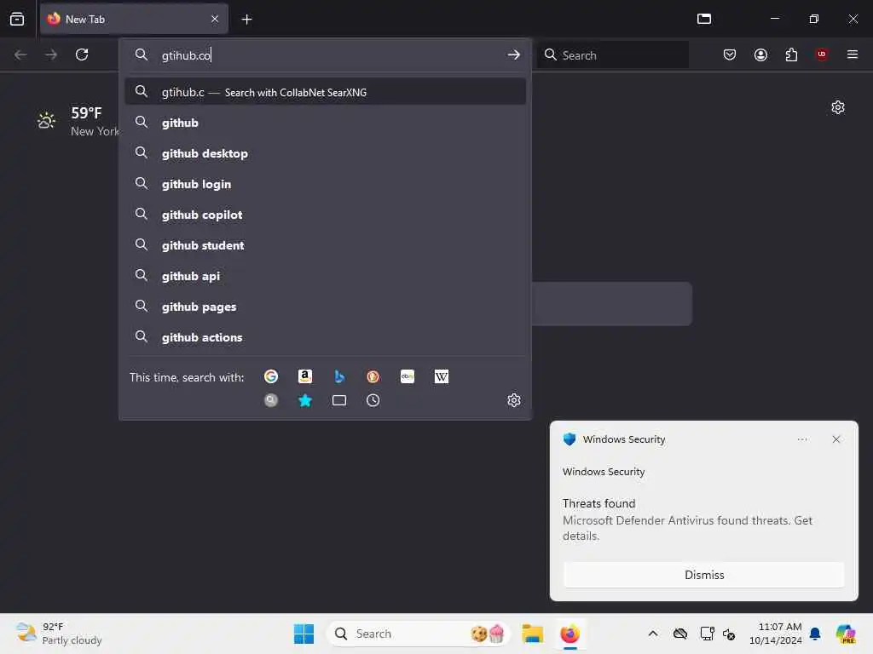This screenshot has width=873, height=654.
Task: Open the network display tray icon
Action: tap(707, 634)
